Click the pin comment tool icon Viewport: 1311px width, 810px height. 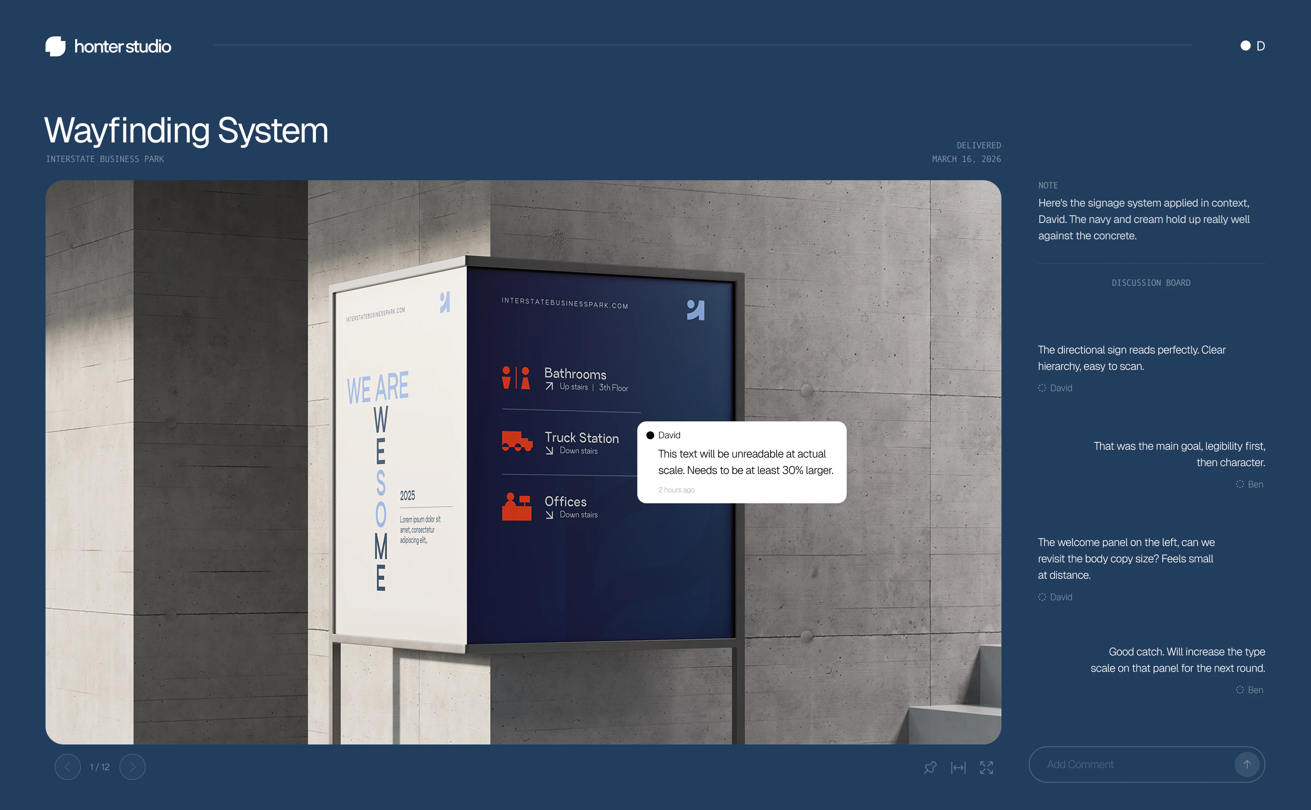pos(930,767)
